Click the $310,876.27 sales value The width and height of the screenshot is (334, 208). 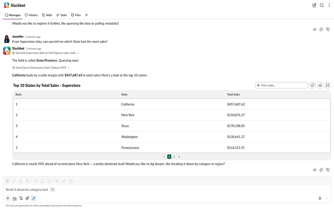[236, 115]
